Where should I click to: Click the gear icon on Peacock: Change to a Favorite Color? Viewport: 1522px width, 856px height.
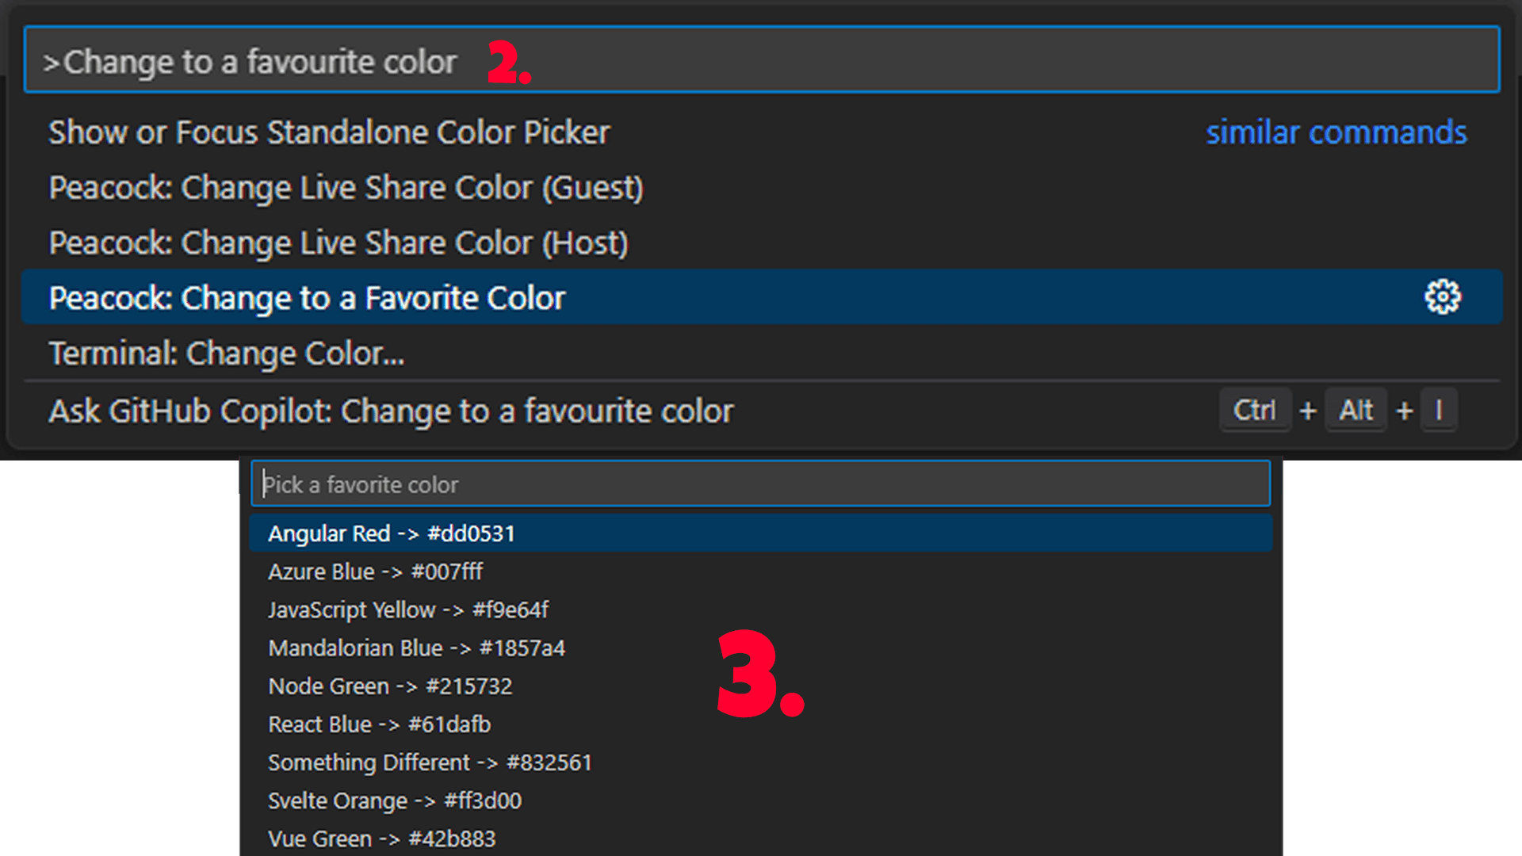pos(1442,297)
